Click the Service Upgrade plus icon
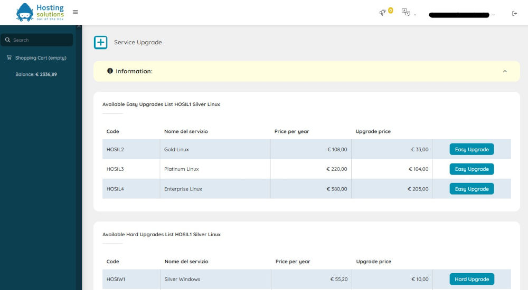528x290 pixels. tap(101, 42)
